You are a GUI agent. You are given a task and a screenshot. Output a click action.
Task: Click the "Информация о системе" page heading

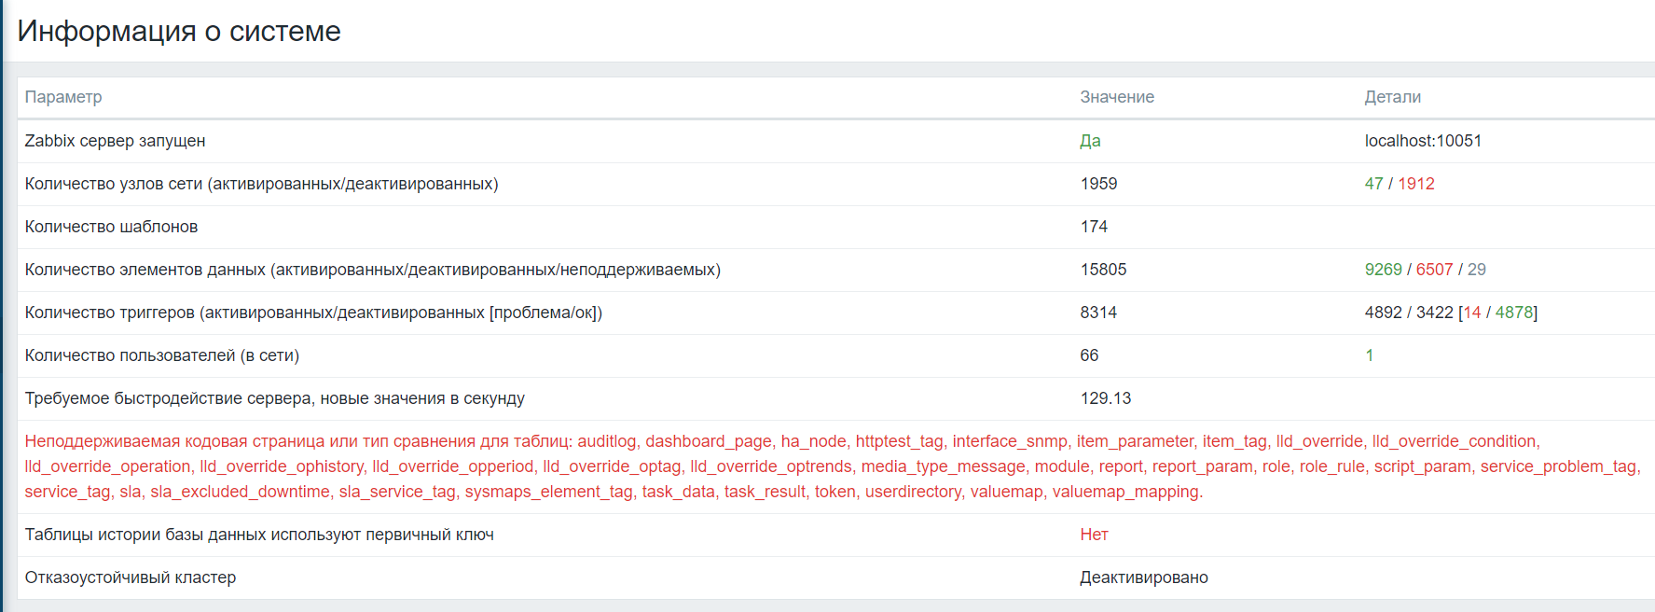tap(179, 31)
